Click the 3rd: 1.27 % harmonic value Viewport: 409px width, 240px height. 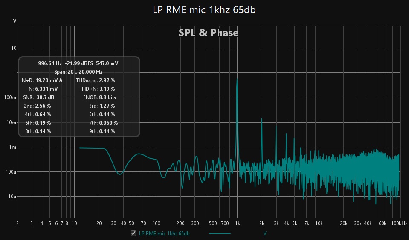[x=102, y=106]
